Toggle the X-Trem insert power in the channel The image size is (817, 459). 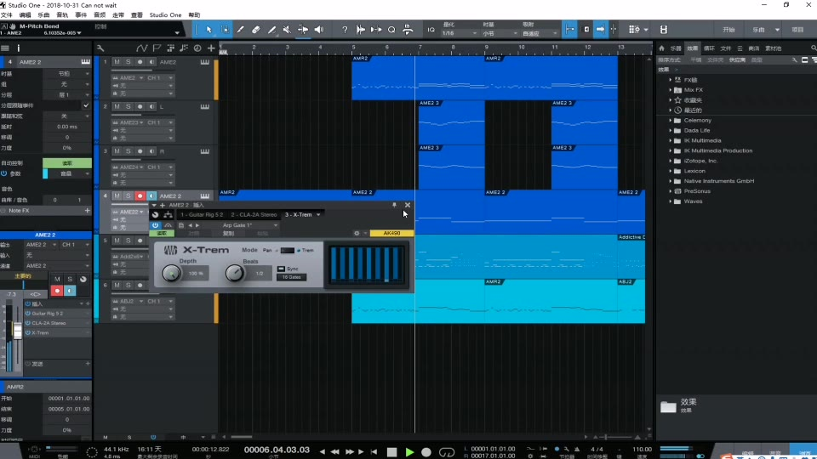(x=28, y=332)
